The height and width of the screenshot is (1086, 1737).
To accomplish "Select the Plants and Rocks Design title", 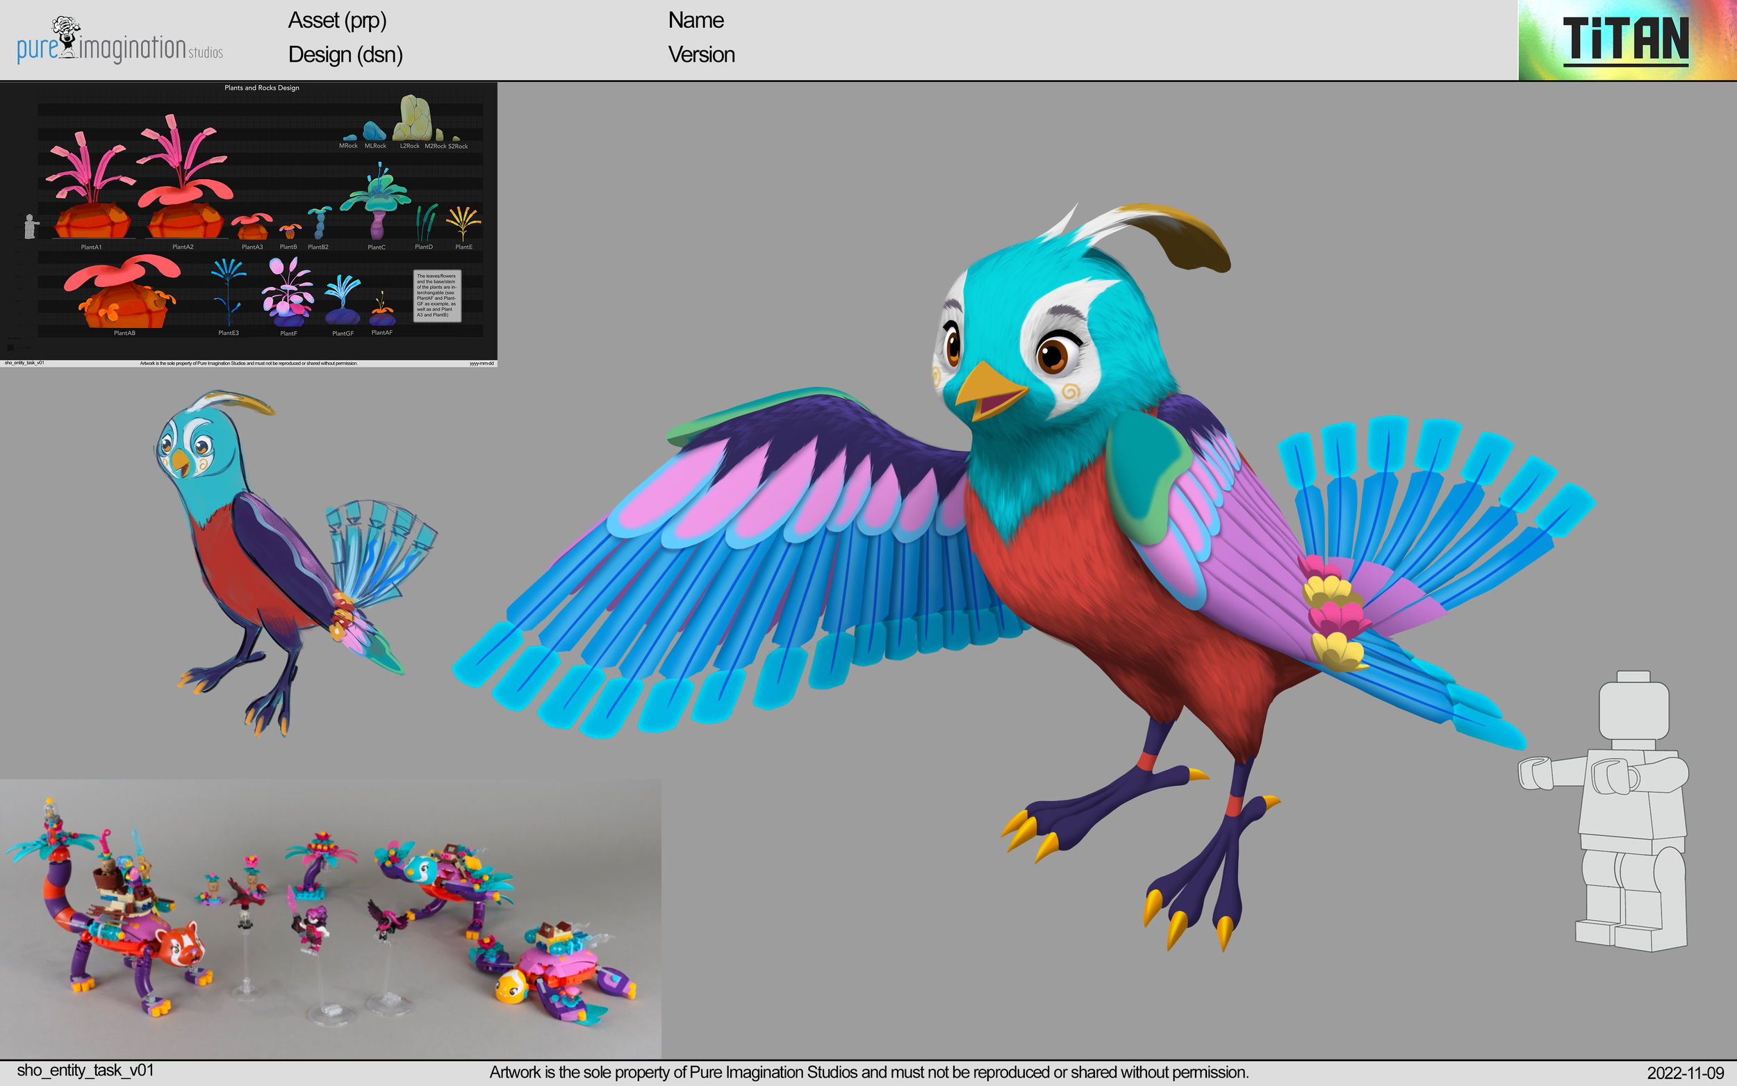I will (263, 88).
